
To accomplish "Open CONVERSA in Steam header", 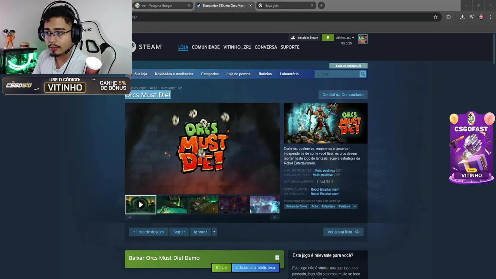I will tap(266, 47).
